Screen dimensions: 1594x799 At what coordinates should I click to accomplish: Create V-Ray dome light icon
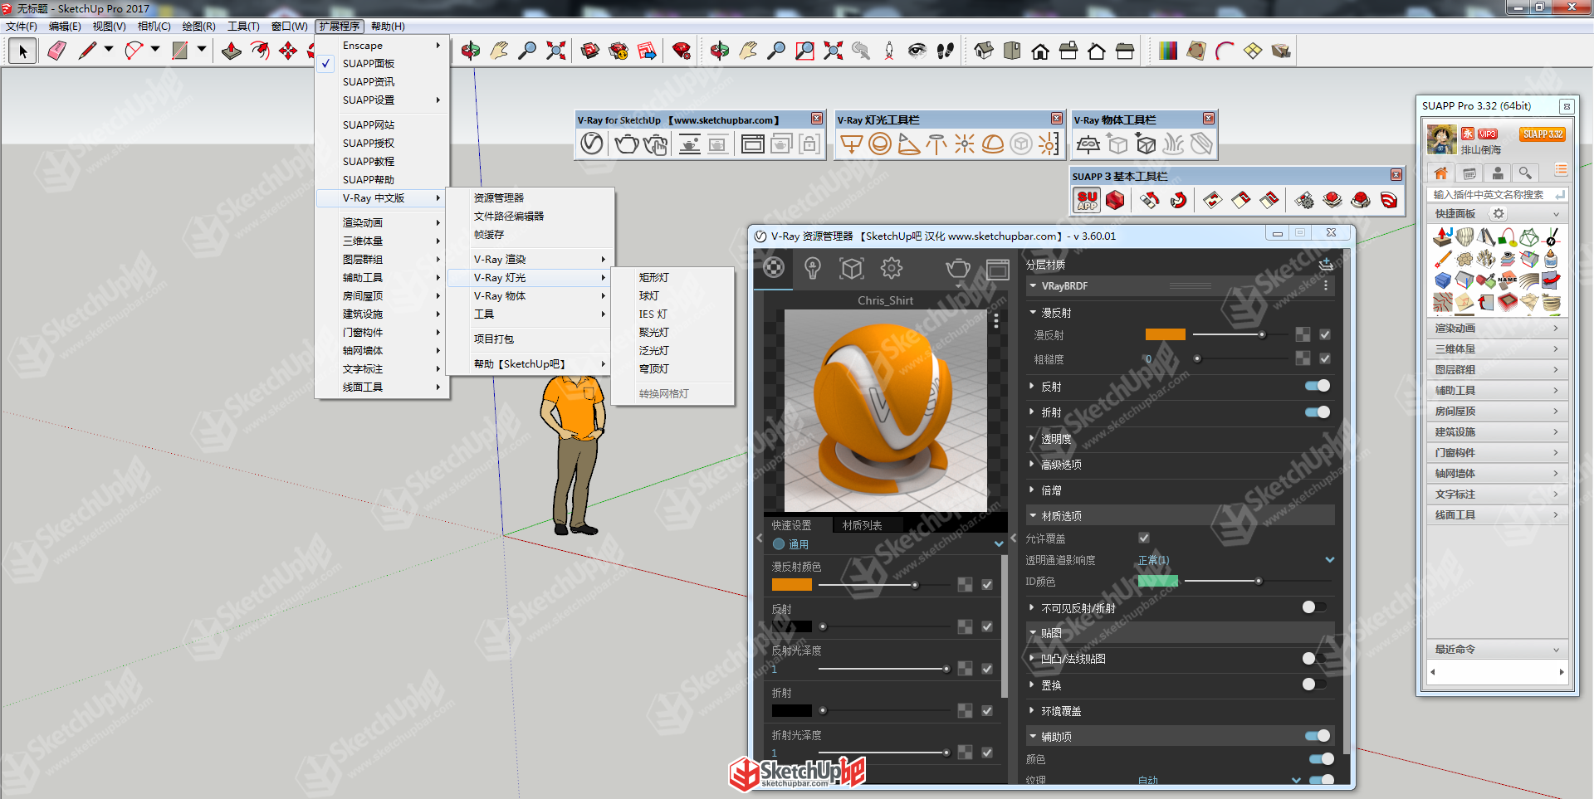click(x=993, y=144)
